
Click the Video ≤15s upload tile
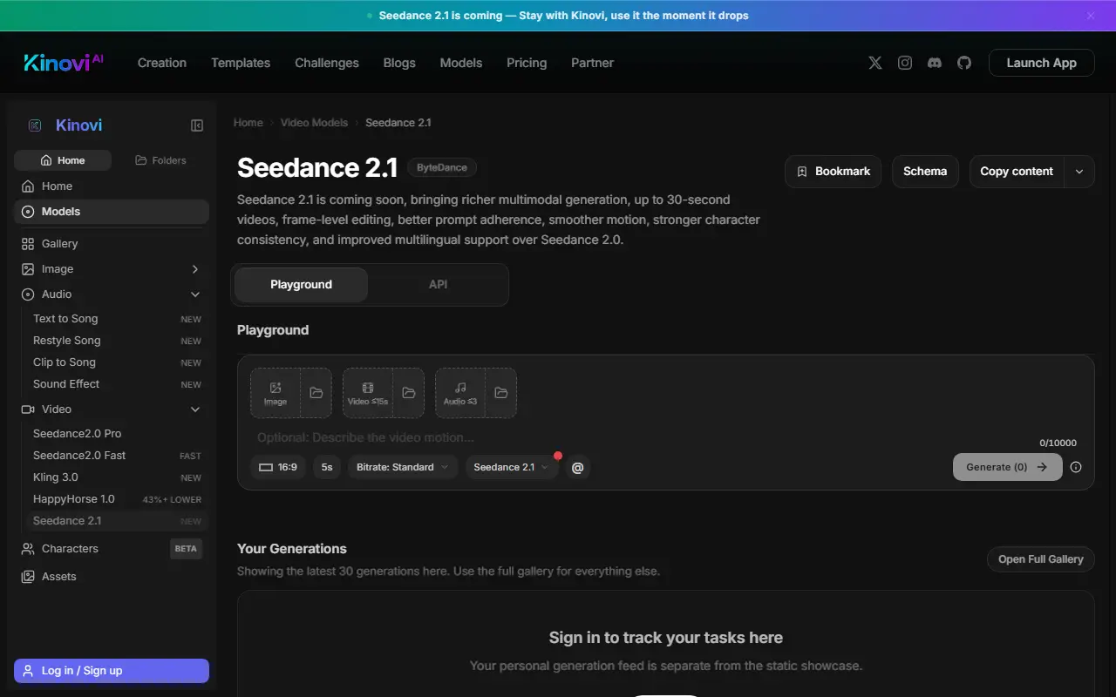pos(368,393)
